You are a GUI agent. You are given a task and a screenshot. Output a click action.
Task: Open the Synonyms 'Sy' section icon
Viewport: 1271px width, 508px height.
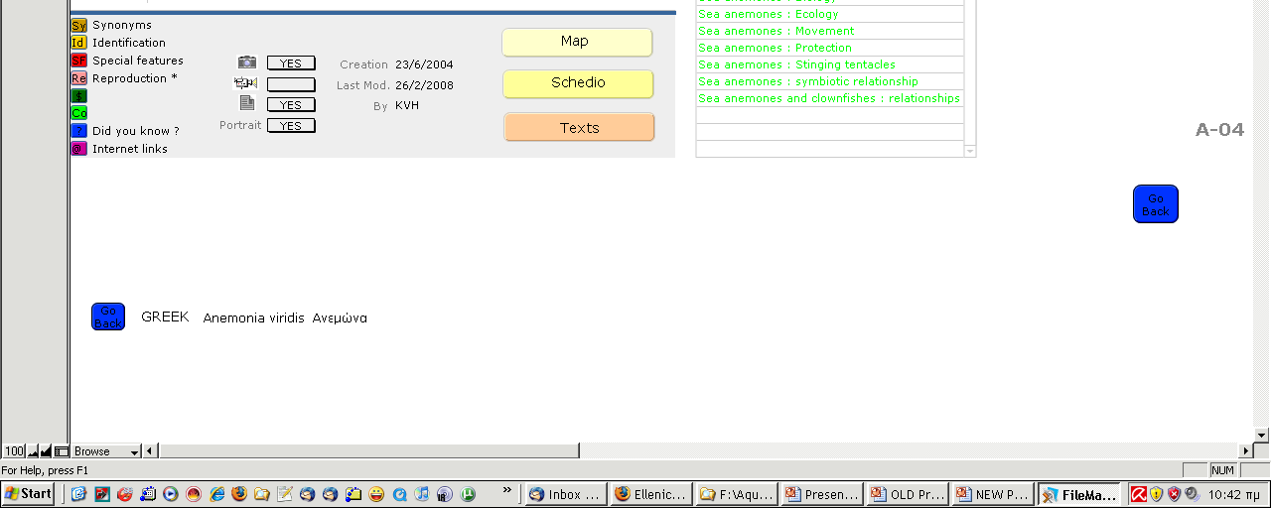[x=78, y=25]
